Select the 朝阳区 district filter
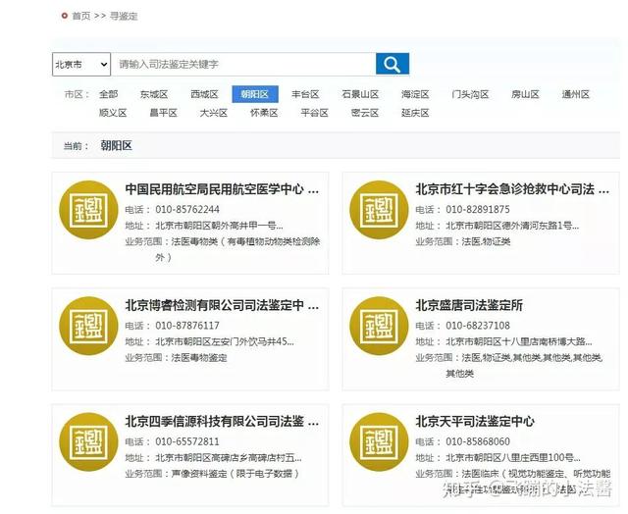The height and width of the screenshot is (514, 628). click(x=254, y=94)
